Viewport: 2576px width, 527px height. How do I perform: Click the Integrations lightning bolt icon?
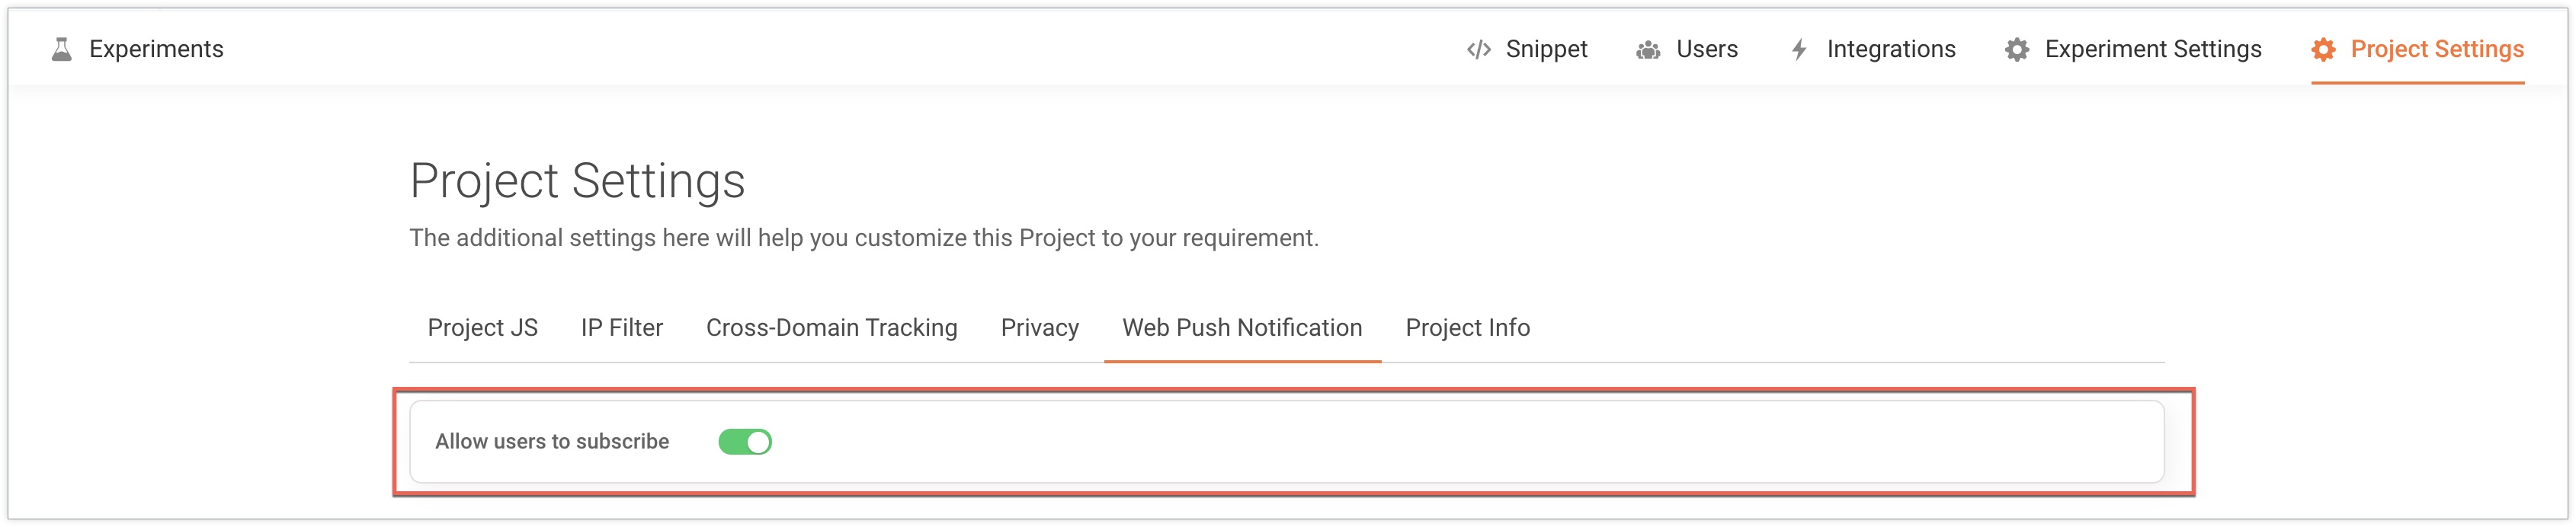pyautogui.click(x=1799, y=49)
